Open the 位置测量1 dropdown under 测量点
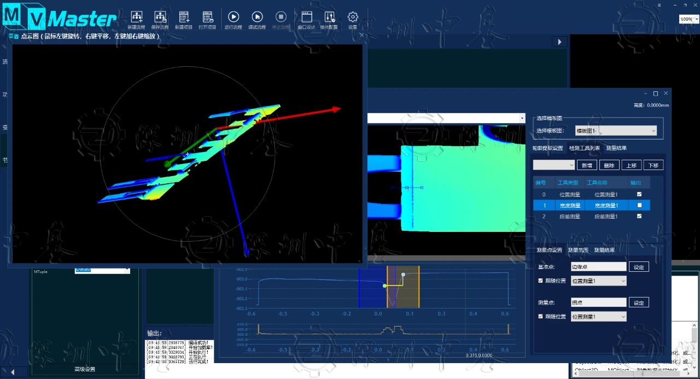 598,317
